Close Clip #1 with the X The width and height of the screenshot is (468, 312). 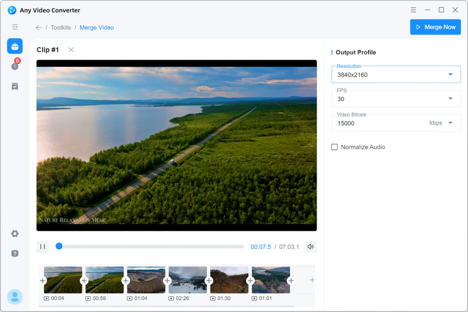(71, 50)
